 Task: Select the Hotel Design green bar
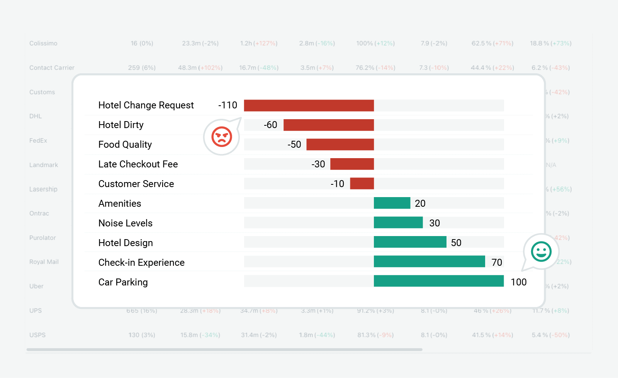tap(410, 242)
